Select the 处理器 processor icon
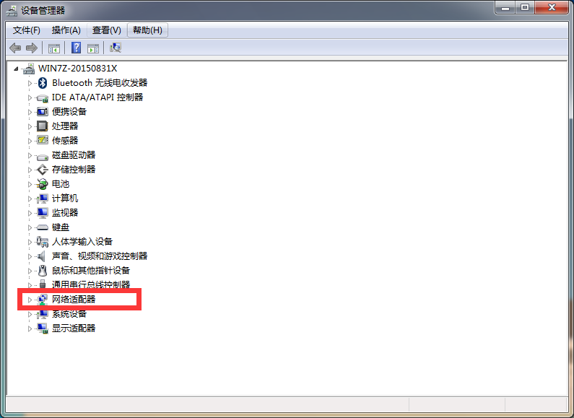Image resolution: width=574 pixels, height=418 pixels. (x=43, y=126)
